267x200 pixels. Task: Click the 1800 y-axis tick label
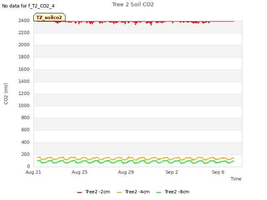(x=24, y=57)
